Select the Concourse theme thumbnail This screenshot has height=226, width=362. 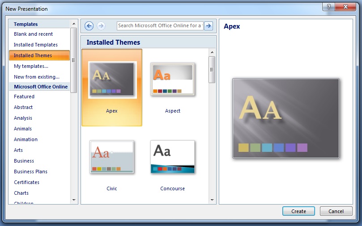[x=172, y=157]
